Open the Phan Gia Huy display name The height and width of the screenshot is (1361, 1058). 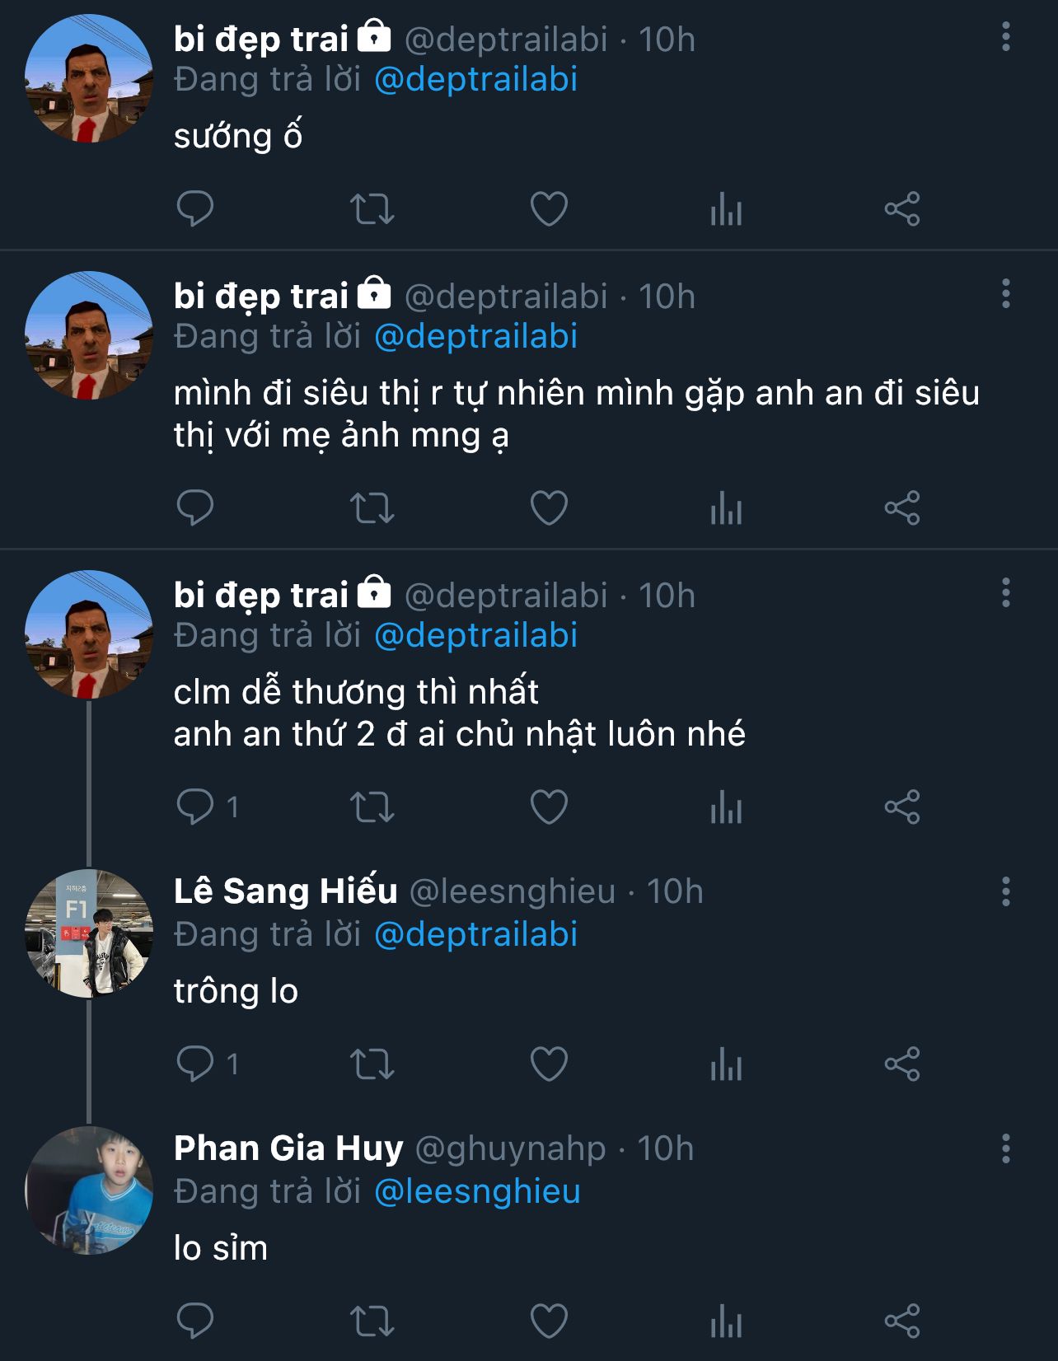pos(288,1148)
